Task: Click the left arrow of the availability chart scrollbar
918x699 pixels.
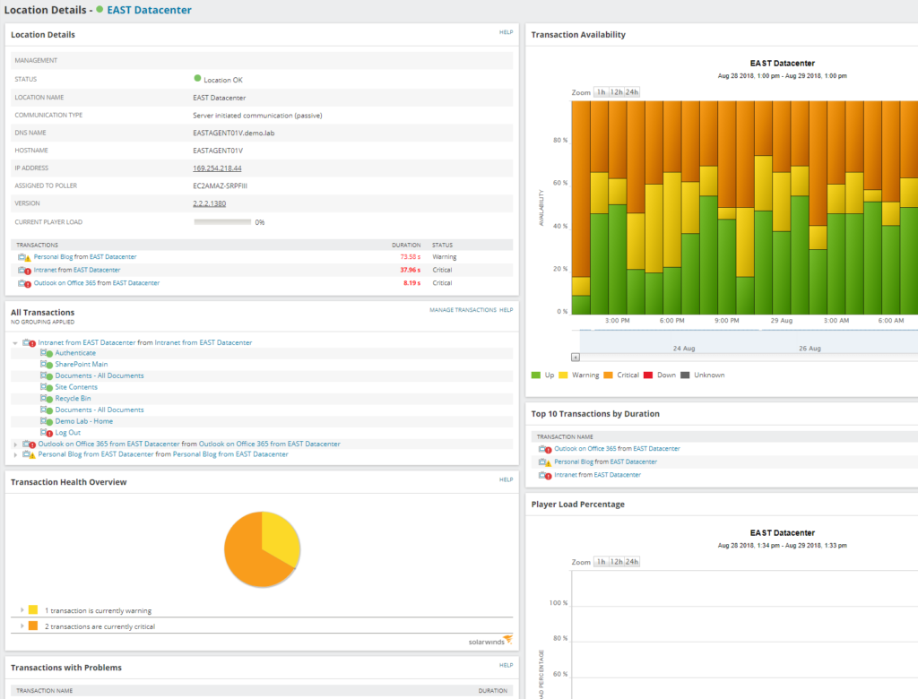Action: [x=576, y=357]
